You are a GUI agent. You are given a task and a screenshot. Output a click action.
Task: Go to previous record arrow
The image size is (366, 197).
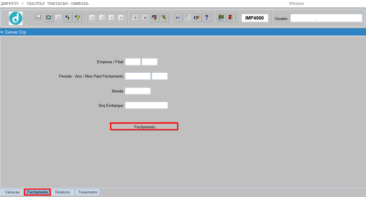tap(101, 18)
